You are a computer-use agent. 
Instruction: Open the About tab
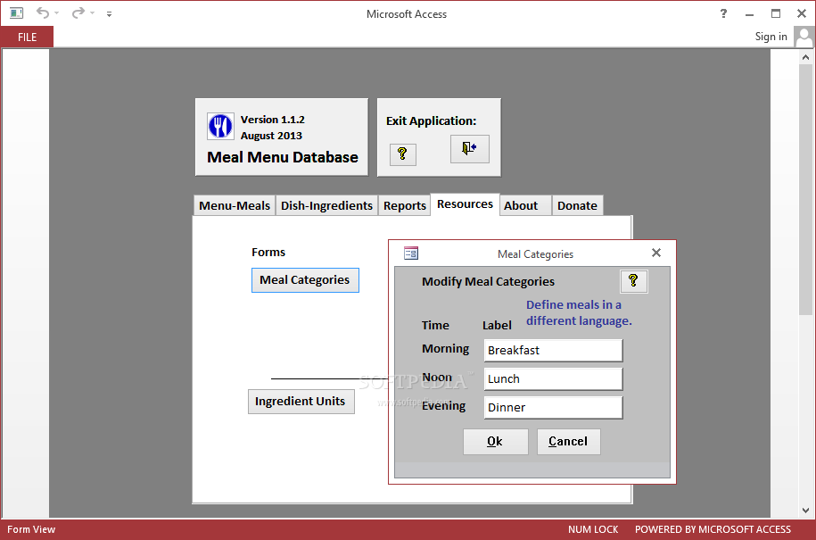525,205
